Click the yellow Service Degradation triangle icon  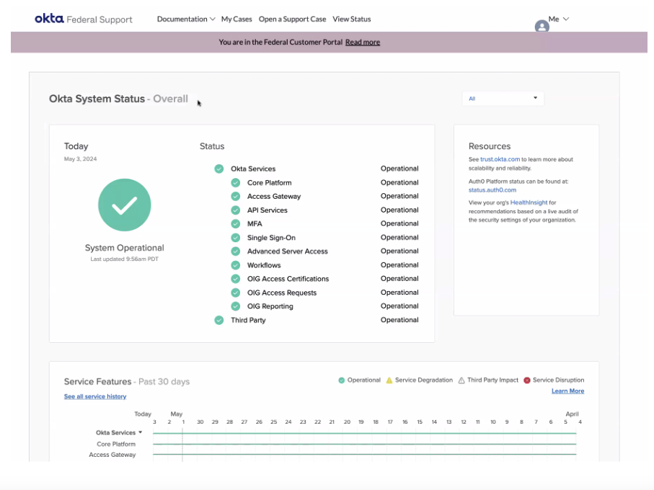[390, 380]
